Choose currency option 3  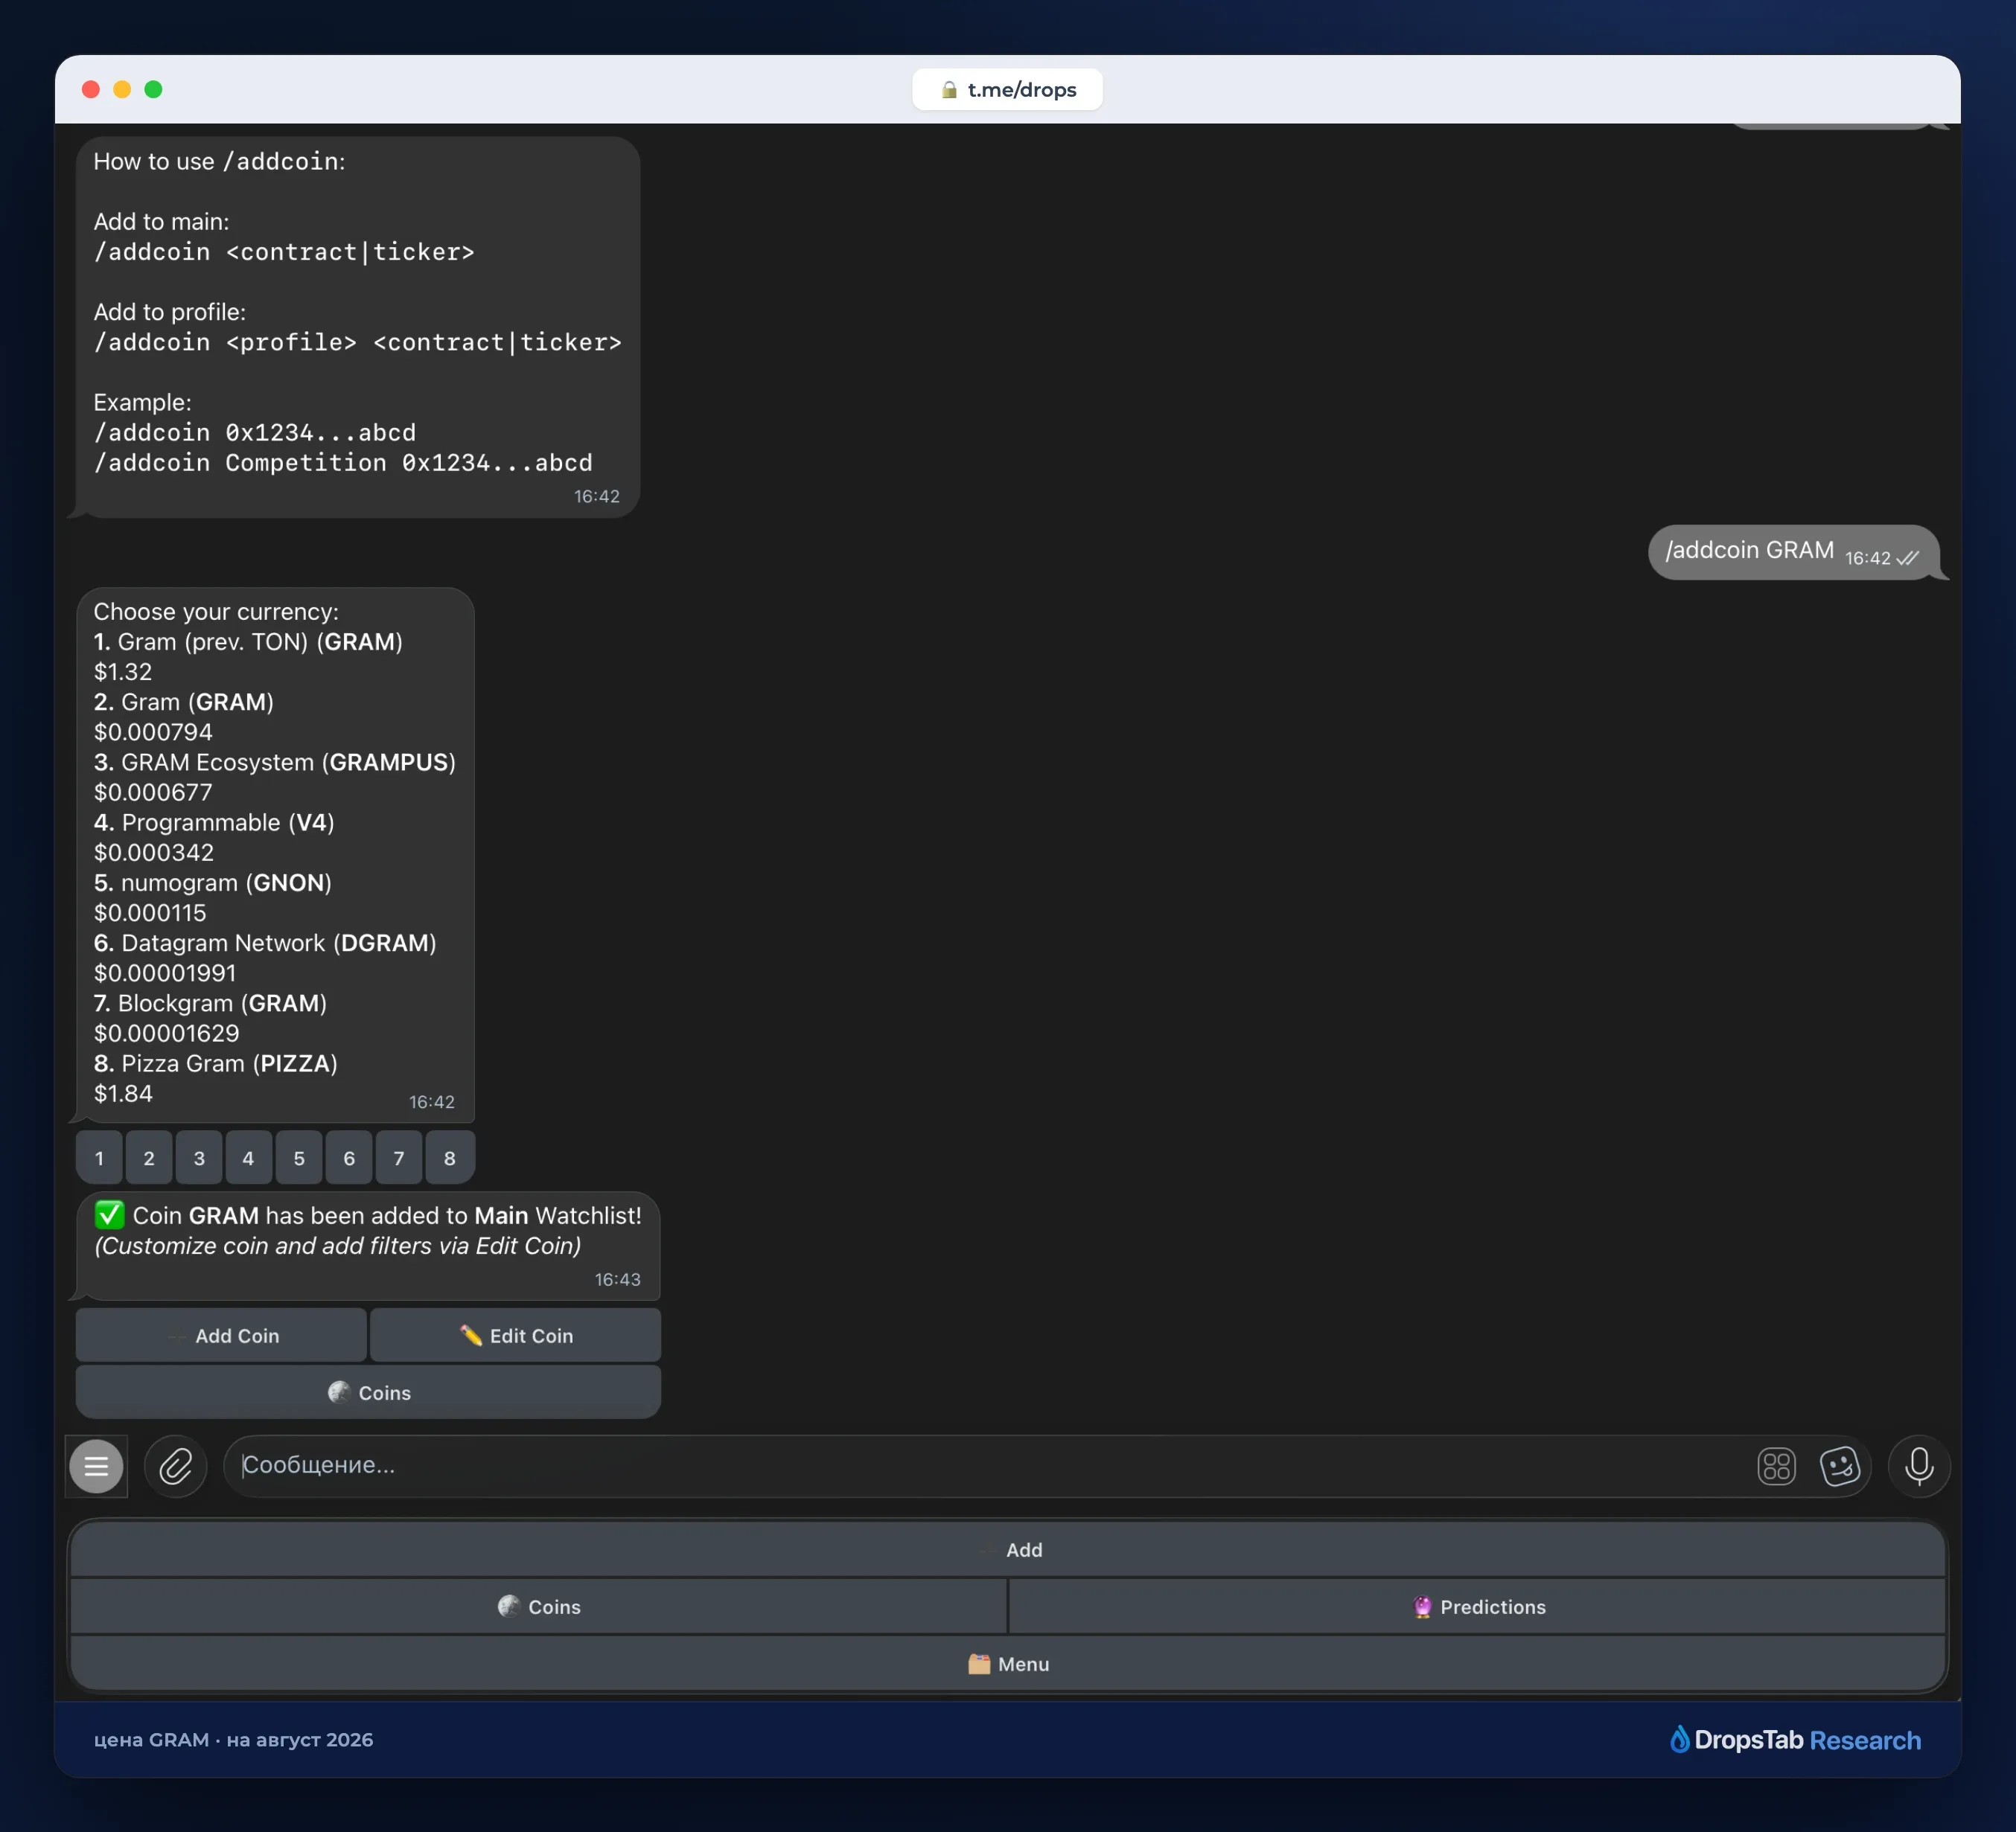coord(199,1157)
